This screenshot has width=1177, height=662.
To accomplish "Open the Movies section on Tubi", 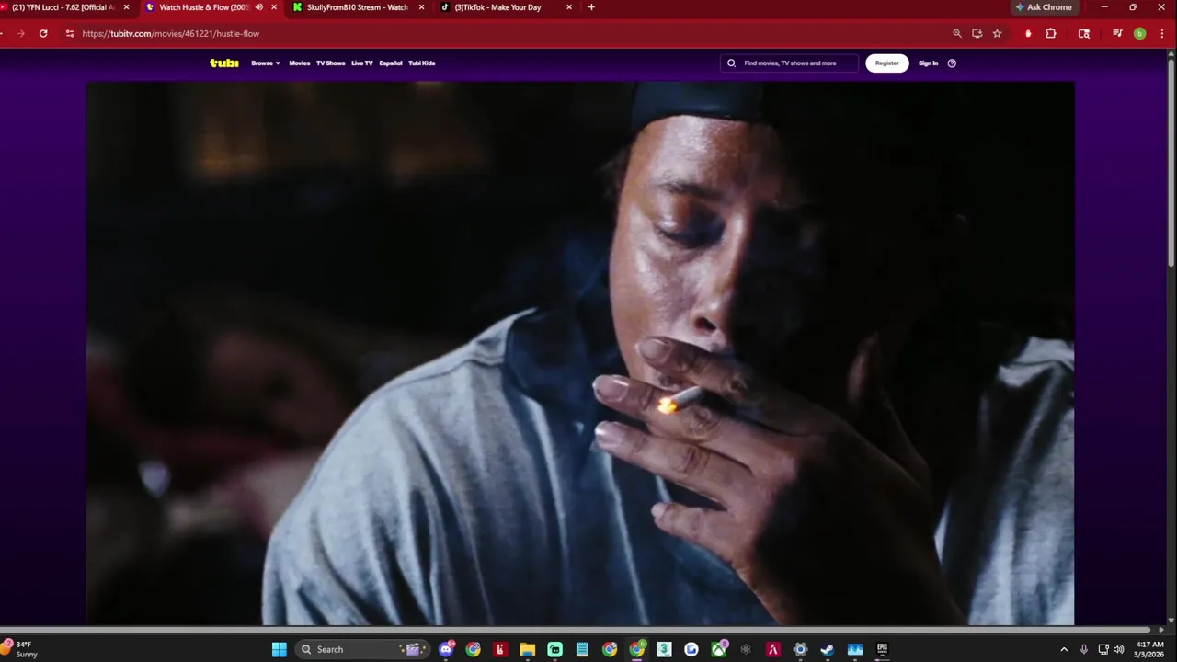I will point(300,63).
